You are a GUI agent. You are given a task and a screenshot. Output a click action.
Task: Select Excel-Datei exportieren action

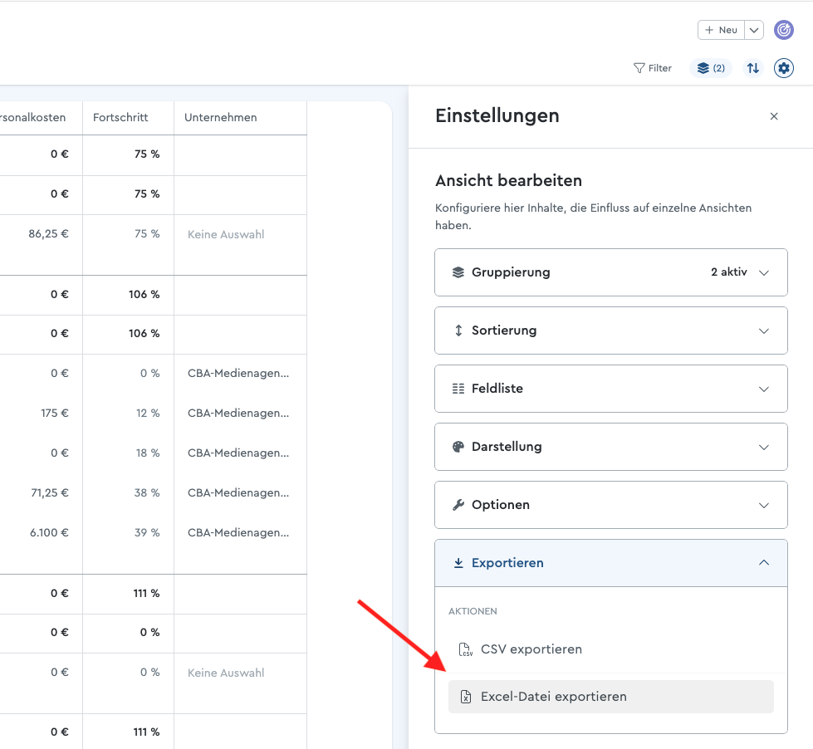[x=610, y=697]
